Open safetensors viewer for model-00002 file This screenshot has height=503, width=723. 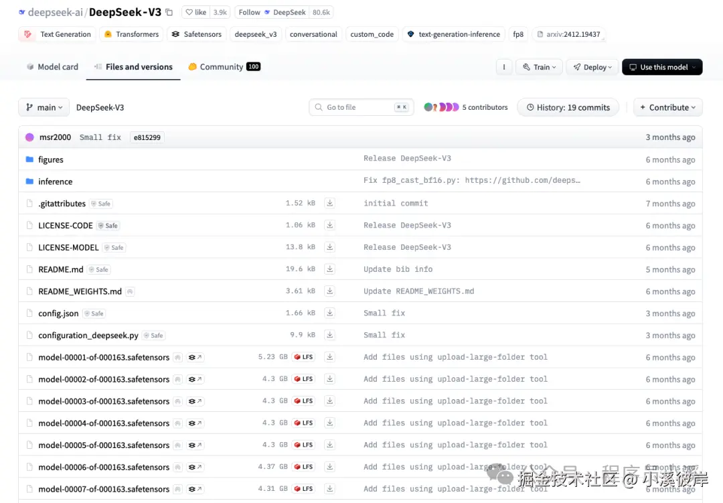tap(195, 379)
